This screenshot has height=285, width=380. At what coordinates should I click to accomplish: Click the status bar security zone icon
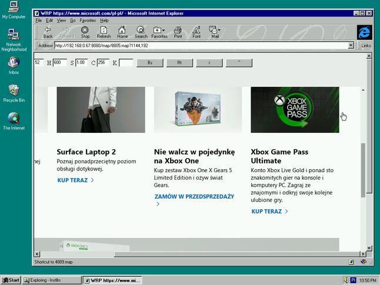coord(364,261)
